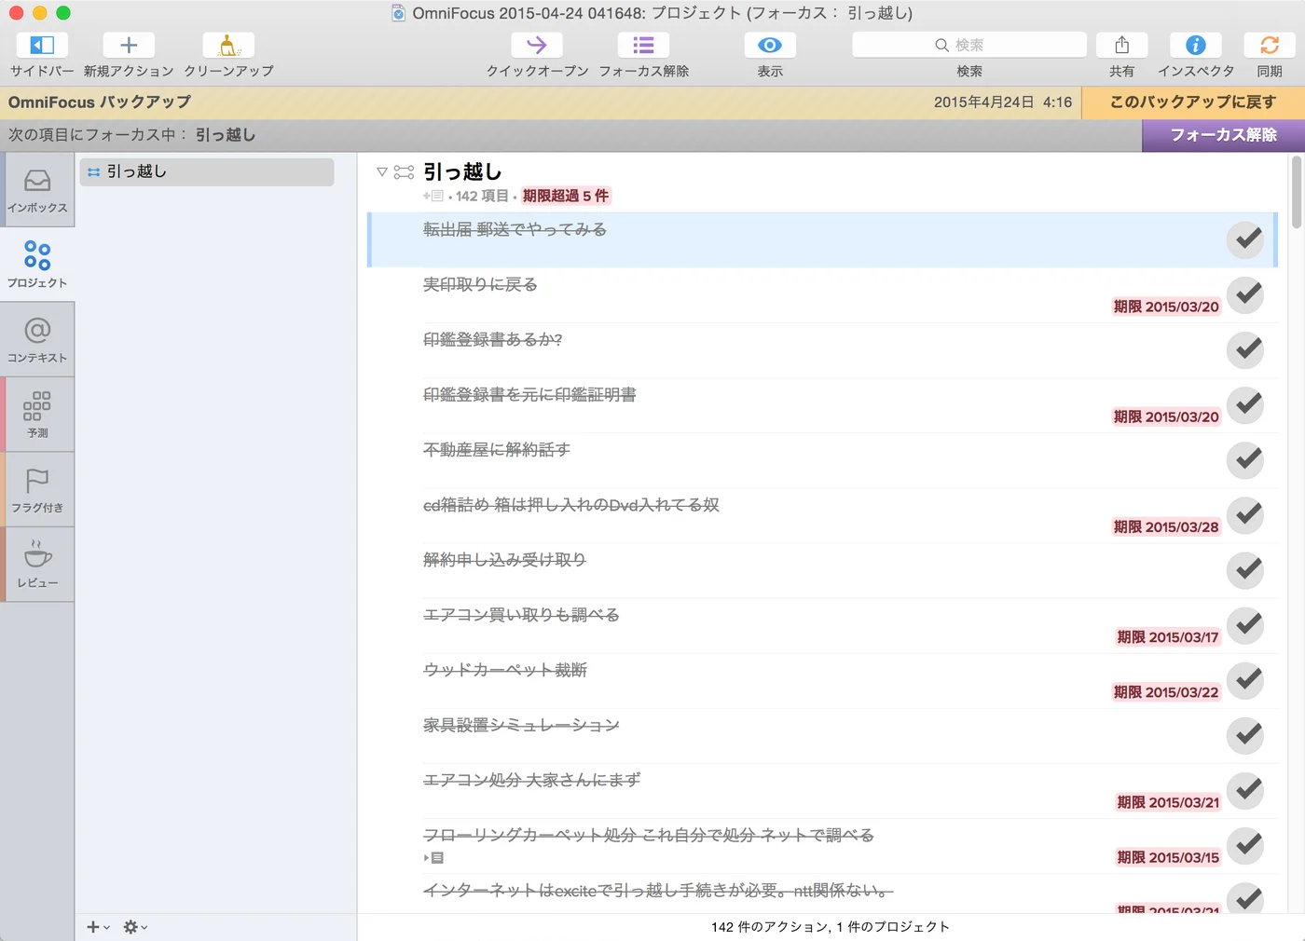The width and height of the screenshot is (1305, 941).
Task: Click the フォーカス解除 toolbar list icon
Action: (x=643, y=46)
